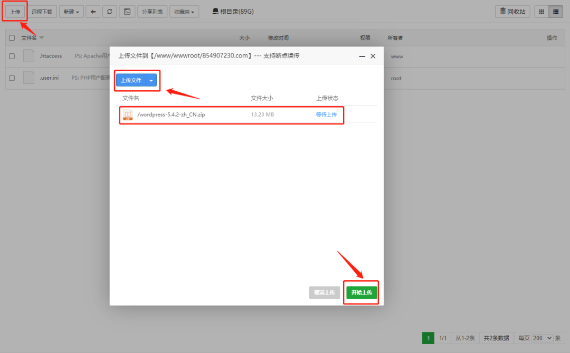The height and width of the screenshot is (353, 570).
Task: Click the 13.23 MB file size
Action: (262, 115)
